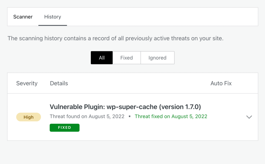This screenshot has height=164, width=265.
Task: Click empty tab bar space right of History
Action: pyautogui.click(x=162, y=17)
